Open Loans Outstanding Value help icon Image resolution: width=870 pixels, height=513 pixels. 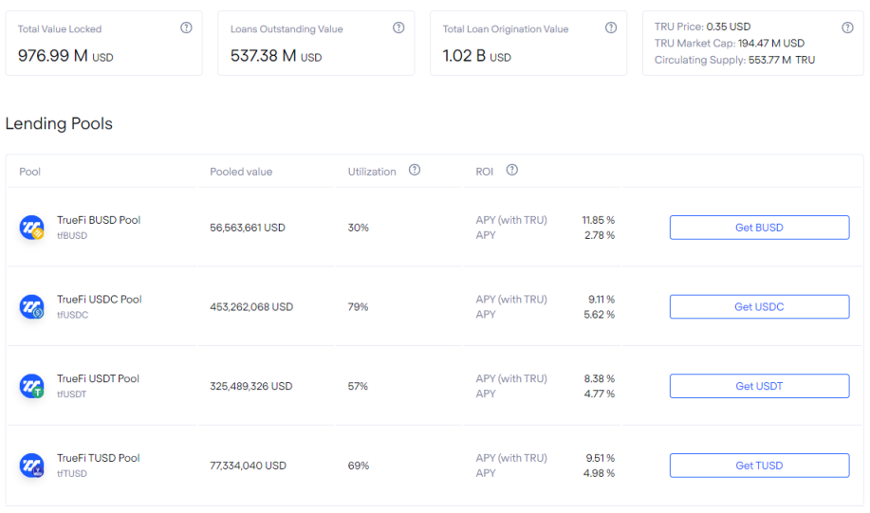point(398,27)
